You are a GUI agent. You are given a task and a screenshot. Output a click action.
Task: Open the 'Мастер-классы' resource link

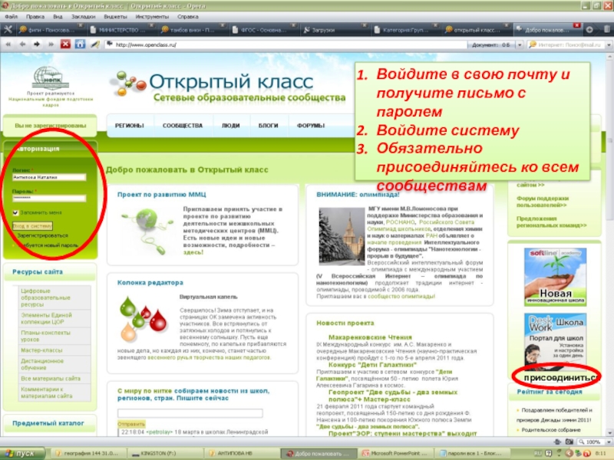[x=41, y=350]
